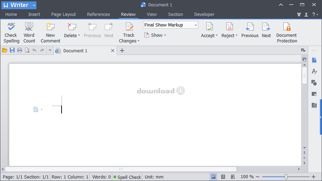Viewport: 322px width, 181px height.
Task: Click the Unit: mm status entry
Action: click(x=154, y=177)
